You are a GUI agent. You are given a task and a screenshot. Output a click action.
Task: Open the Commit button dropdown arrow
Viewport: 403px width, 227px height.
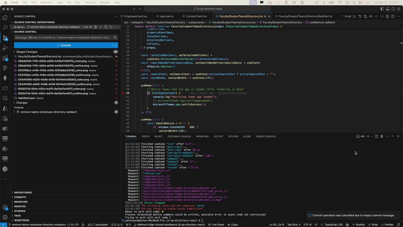(x=116, y=45)
